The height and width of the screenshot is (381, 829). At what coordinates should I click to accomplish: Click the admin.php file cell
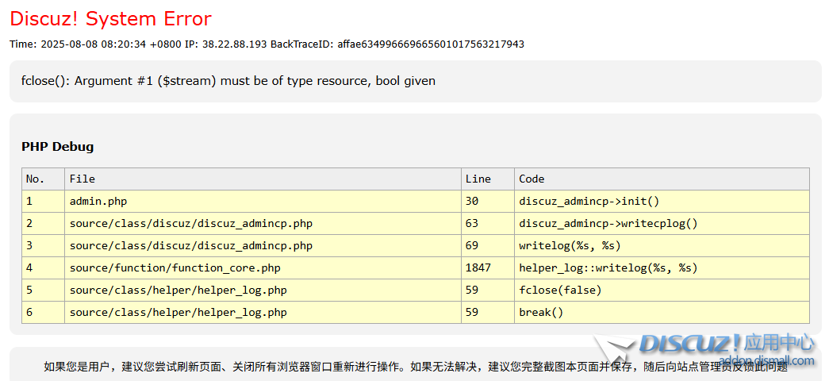(263, 201)
